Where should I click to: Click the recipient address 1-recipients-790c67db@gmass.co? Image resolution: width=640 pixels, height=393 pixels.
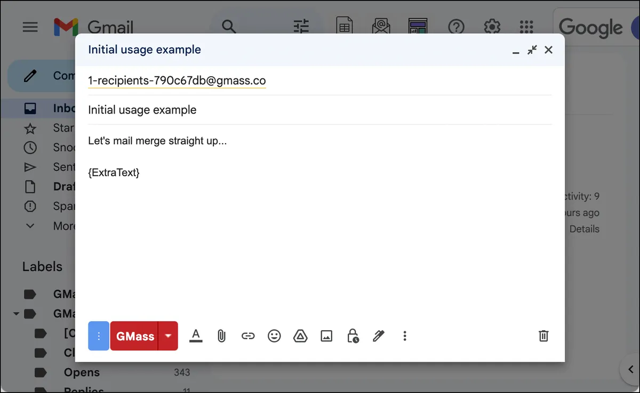click(x=177, y=80)
